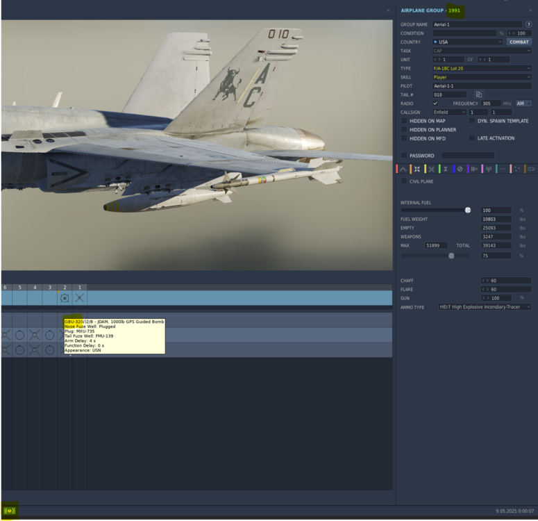Open the Skill dropdown showing Player
Screen dimensions: 538x521
[x=482, y=77]
